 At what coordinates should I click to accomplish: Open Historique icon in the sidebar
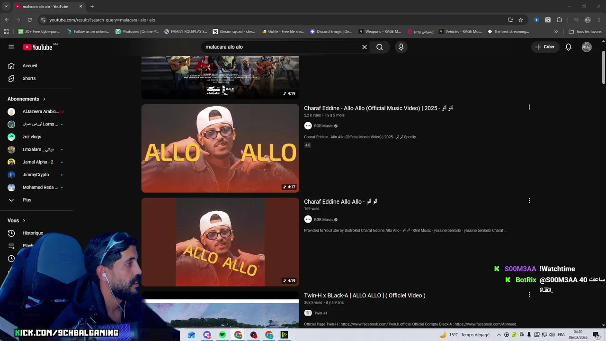[x=11, y=233]
